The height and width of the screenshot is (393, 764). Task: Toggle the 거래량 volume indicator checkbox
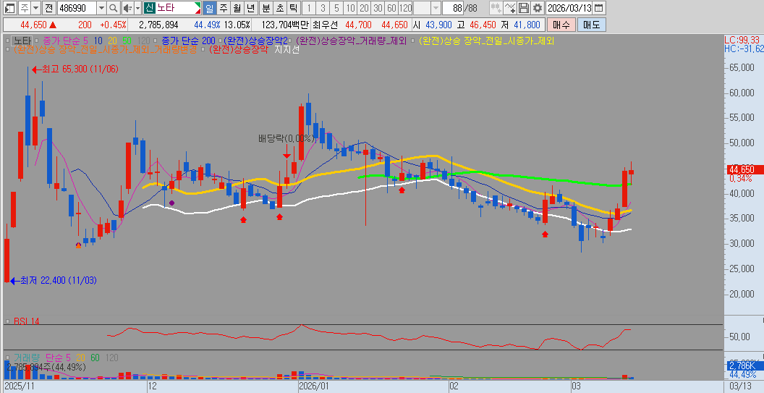tap(8, 358)
